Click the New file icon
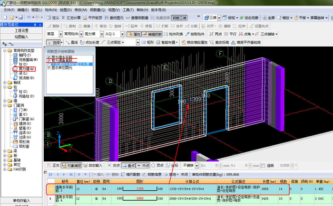333x206 pixels. tap(5, 18)
